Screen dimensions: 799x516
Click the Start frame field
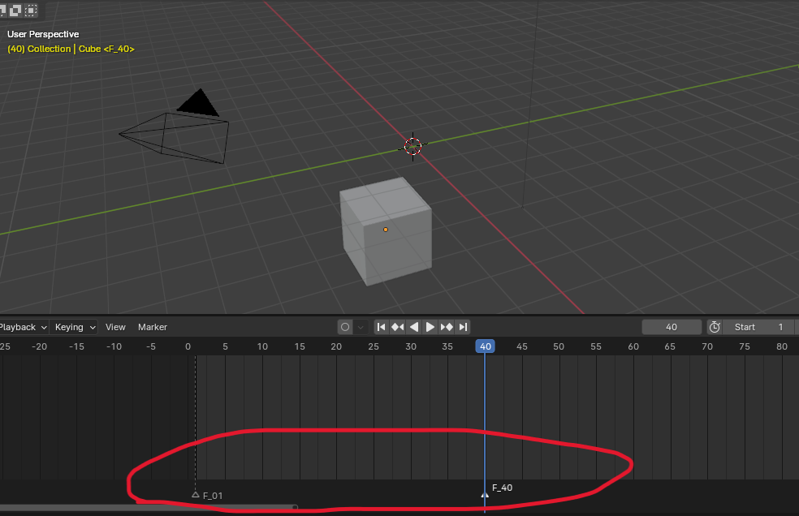[x=760, y=327]
